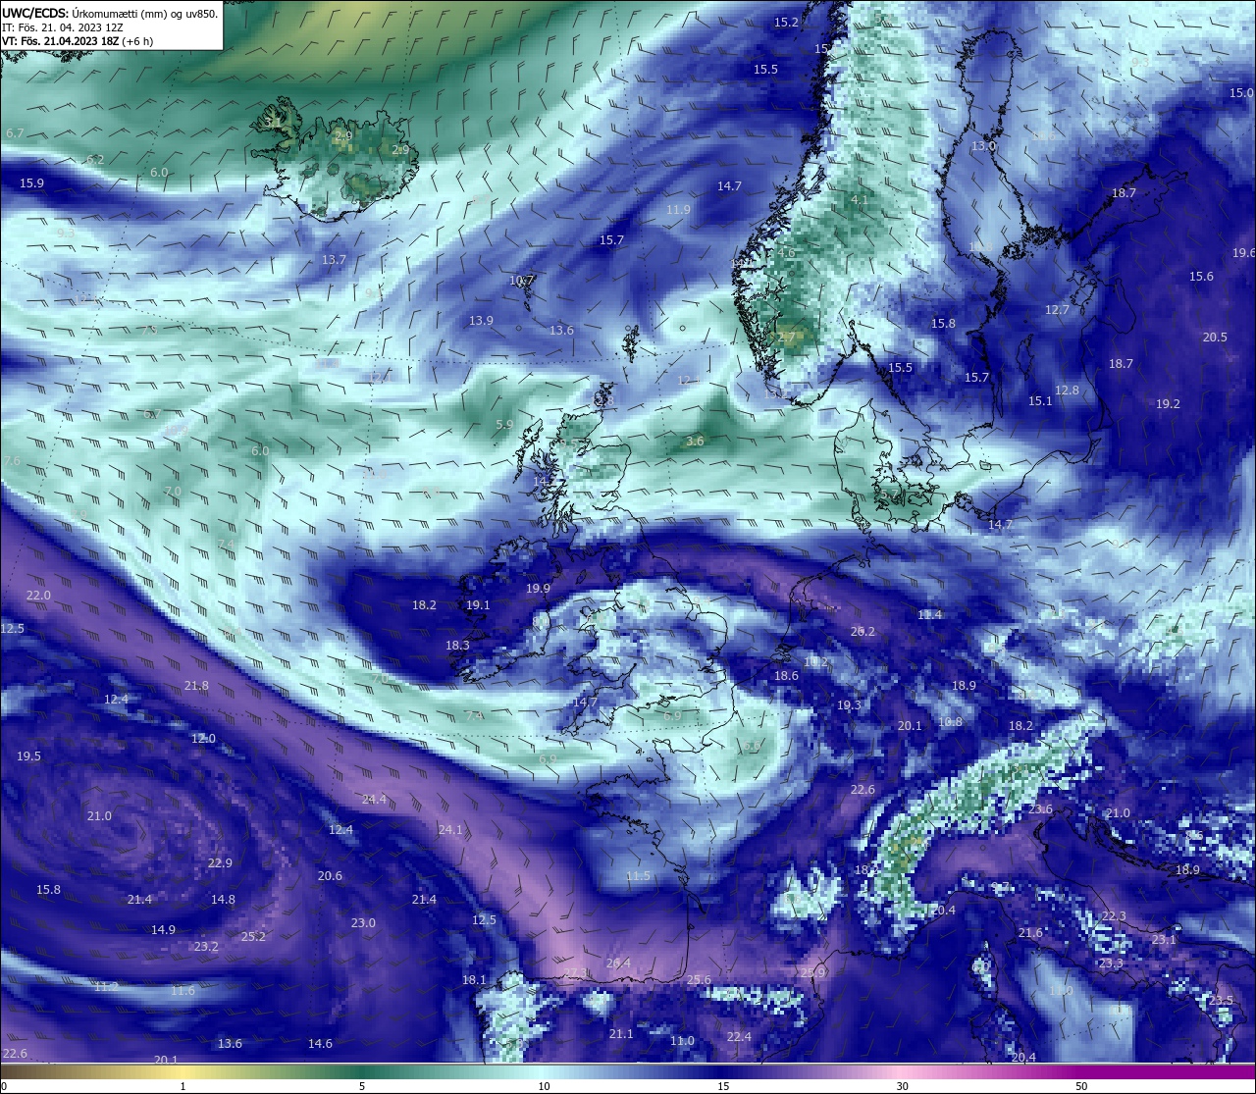Viewport: 1256px width, 1094px height.
Task: Click the map value 20.6
Action: (x=330, y=875)
